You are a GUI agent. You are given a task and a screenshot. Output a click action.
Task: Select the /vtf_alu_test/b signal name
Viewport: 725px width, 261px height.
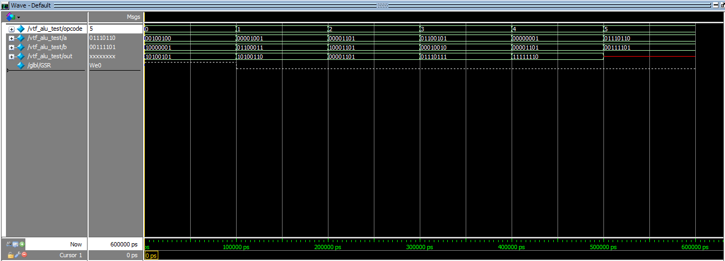click(47, 47)
